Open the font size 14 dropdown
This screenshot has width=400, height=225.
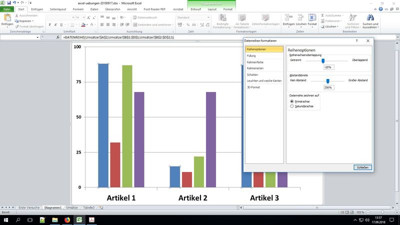[84, 17]
